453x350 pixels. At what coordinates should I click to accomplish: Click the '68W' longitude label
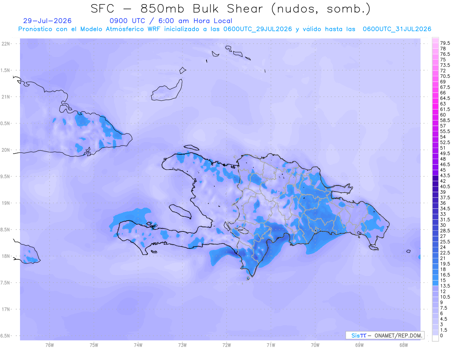coord(404,345)
